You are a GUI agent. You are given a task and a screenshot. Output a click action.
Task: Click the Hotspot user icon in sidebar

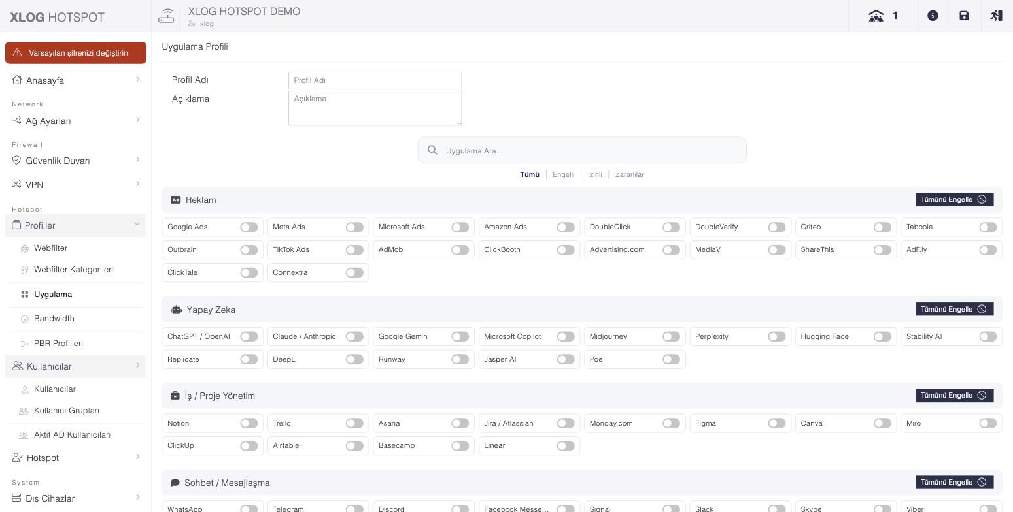click(18, 458)
